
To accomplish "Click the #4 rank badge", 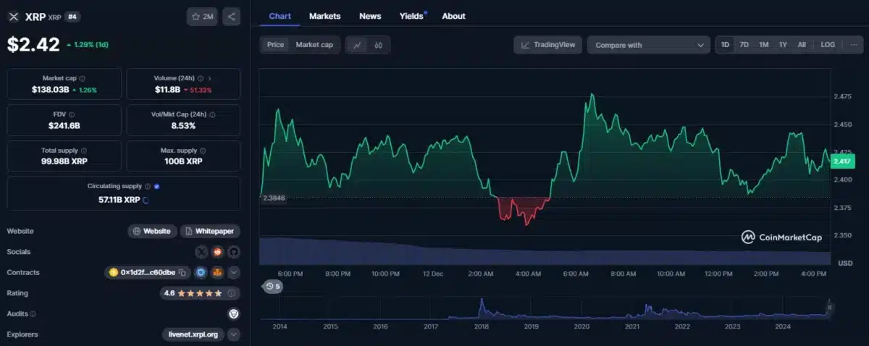I will (72, 16).
